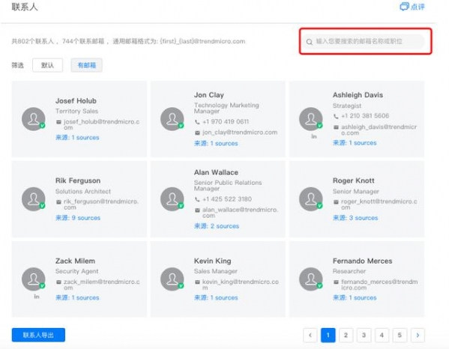Jump to pagination page 5
The width and height of the screenshot is (449, 349).
pyautogui.click(x=400, y=335)
